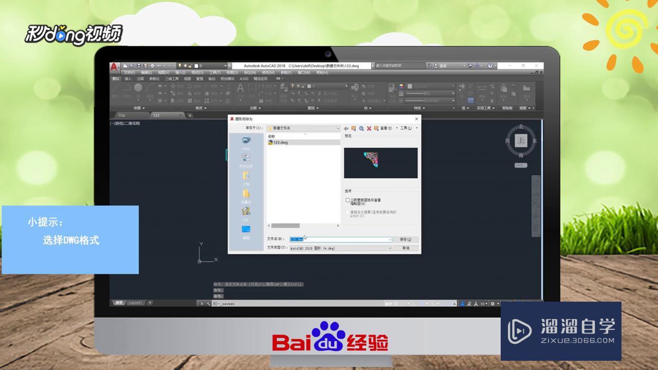Open 桌面 in the places sidebar
Image resolution: width=658 pixels, height=370 pixels.
click(x=246, y=232)
